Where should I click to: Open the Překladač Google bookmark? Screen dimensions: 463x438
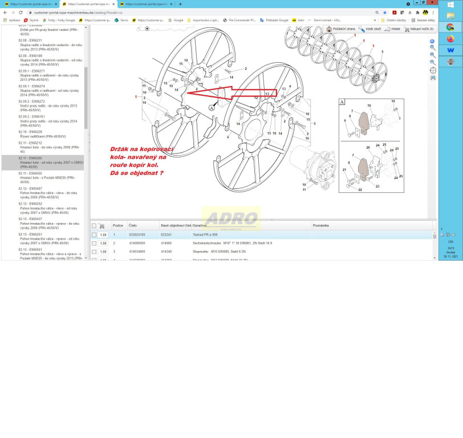[x=274, y=21]
